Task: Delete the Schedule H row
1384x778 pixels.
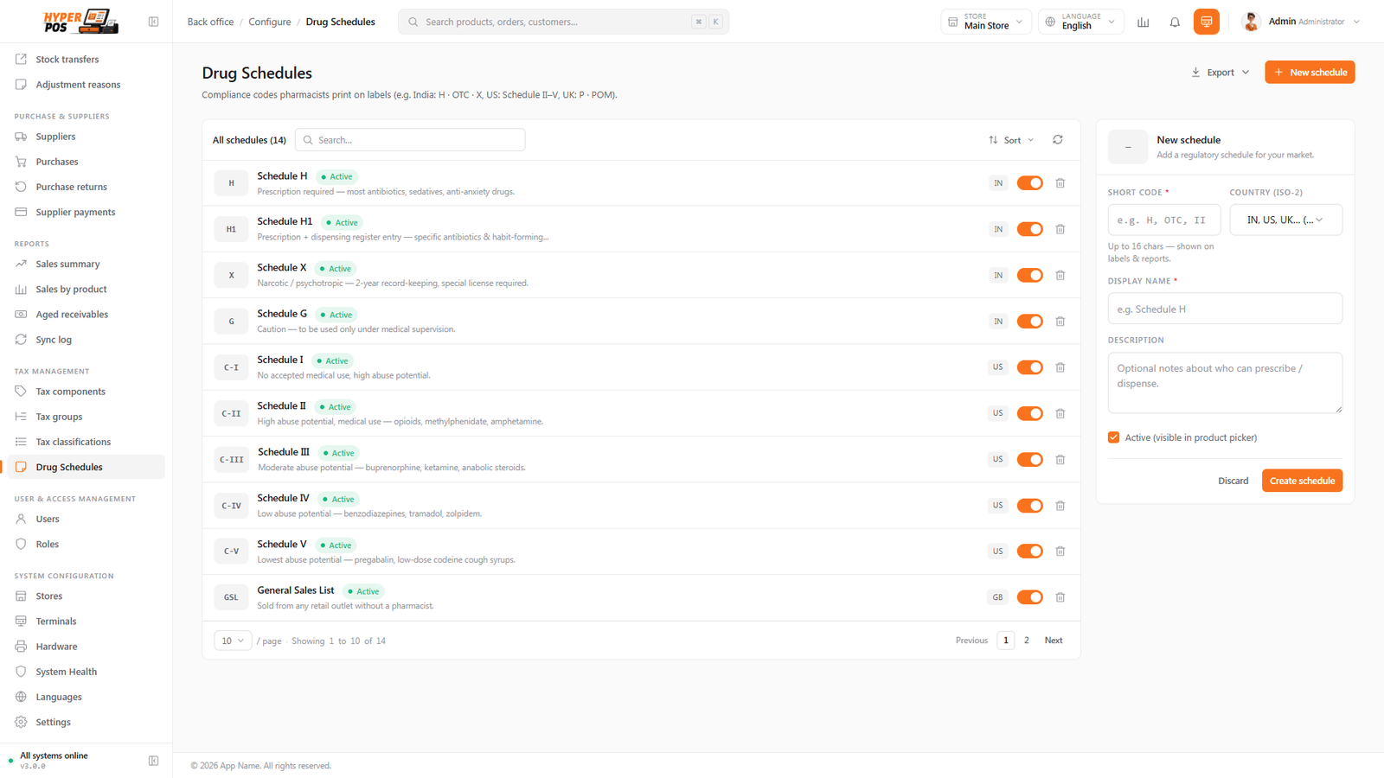Action: point(1060,183)
